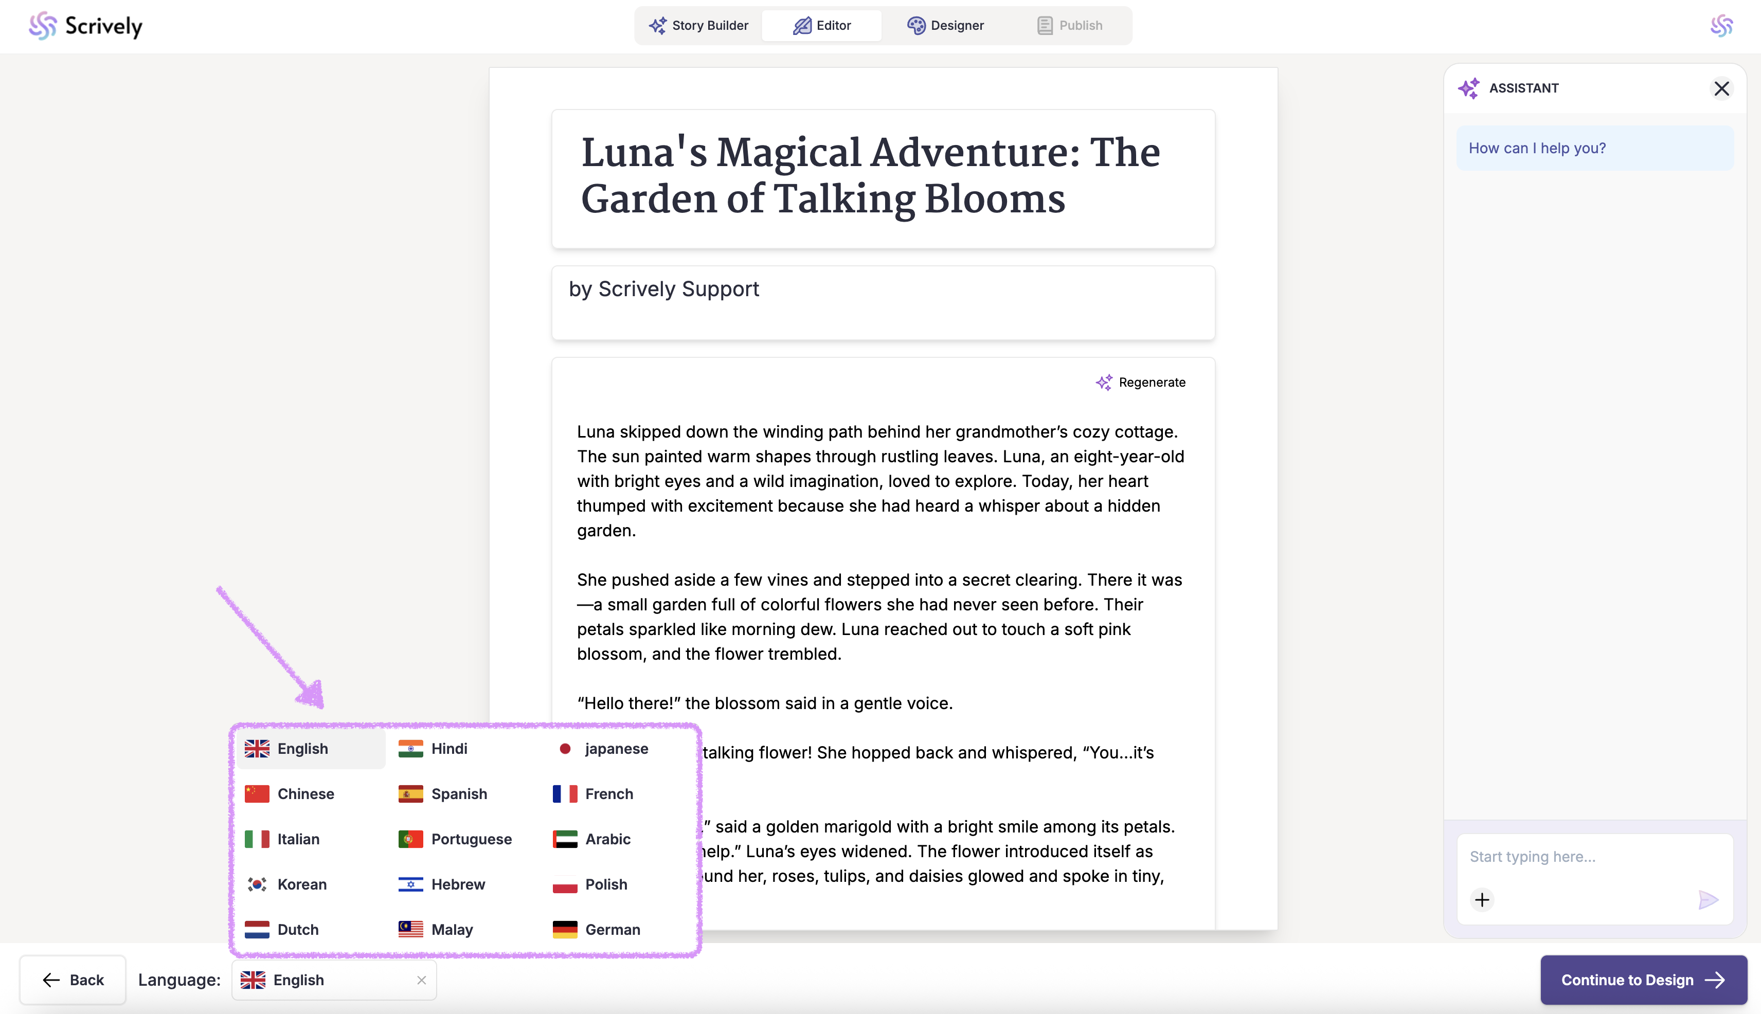Choose Portuguese in the language menu

coord(471,839)
